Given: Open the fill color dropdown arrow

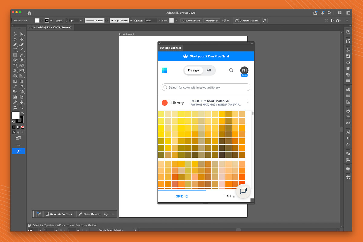Looking at the screenshot, I should click(41, 21).
